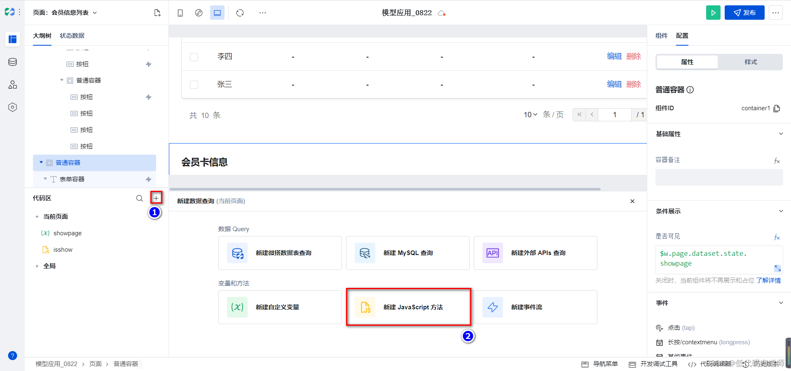This screenshot has width=791, height=371.
Task: Switch to desktop PC preview mode
Action: (x=217, y=13)
